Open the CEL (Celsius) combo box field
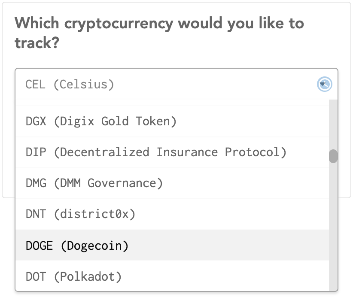The image size is (353, 297). (176, 85)
